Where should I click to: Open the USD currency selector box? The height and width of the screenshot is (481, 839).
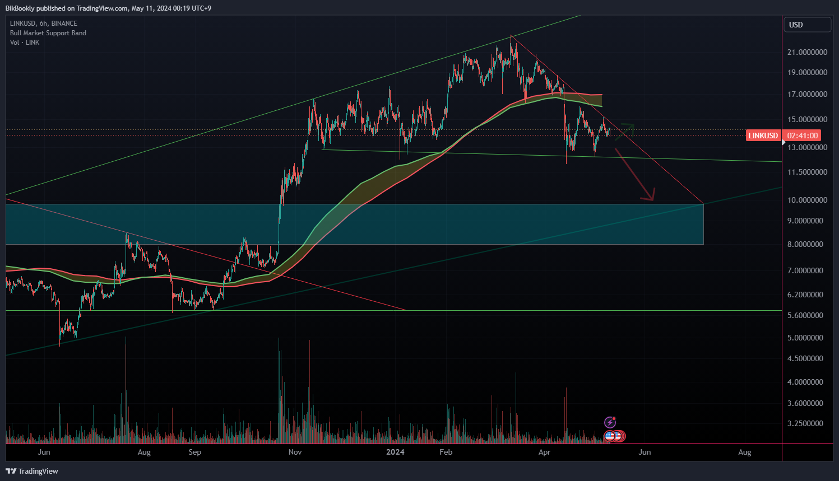(x=807, y=25)
